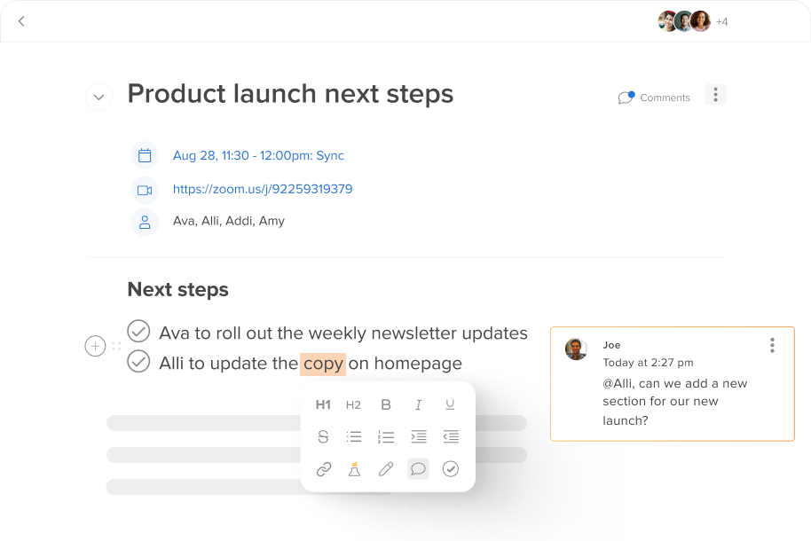
Task: Open more options menu beside Comments
Action: (x=715, y=95)
